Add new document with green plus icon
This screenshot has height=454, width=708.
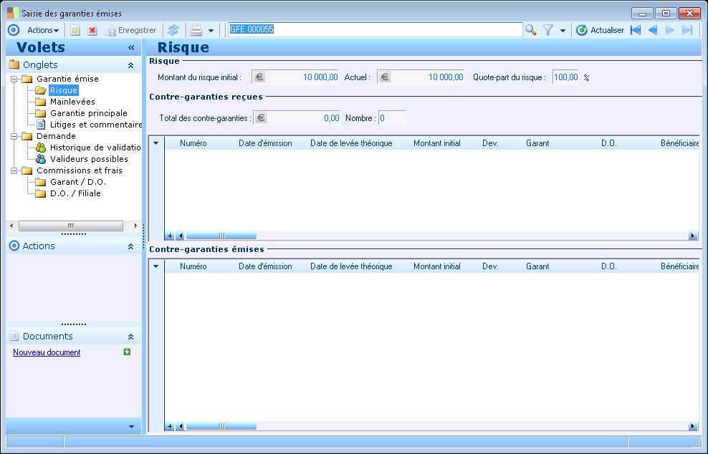tap(127, 352)
